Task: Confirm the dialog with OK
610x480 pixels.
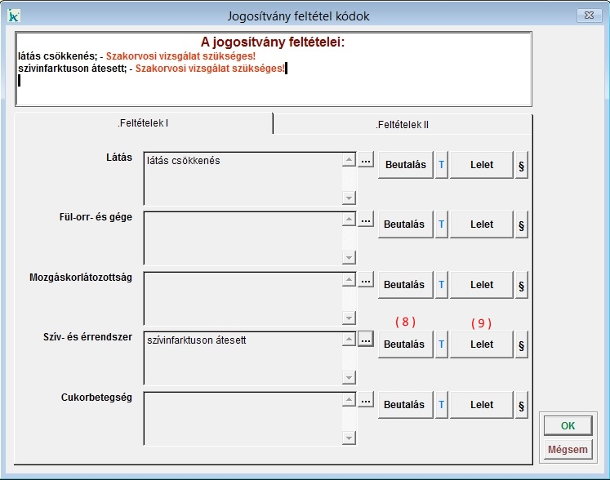Action: coord(568,426)
